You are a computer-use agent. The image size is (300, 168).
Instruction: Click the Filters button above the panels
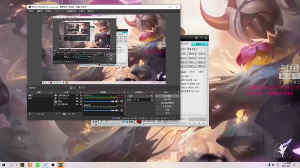pos(82,88)
